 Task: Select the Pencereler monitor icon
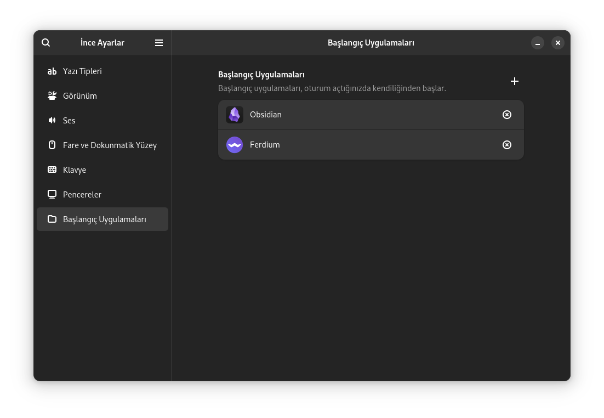(52, 194)
